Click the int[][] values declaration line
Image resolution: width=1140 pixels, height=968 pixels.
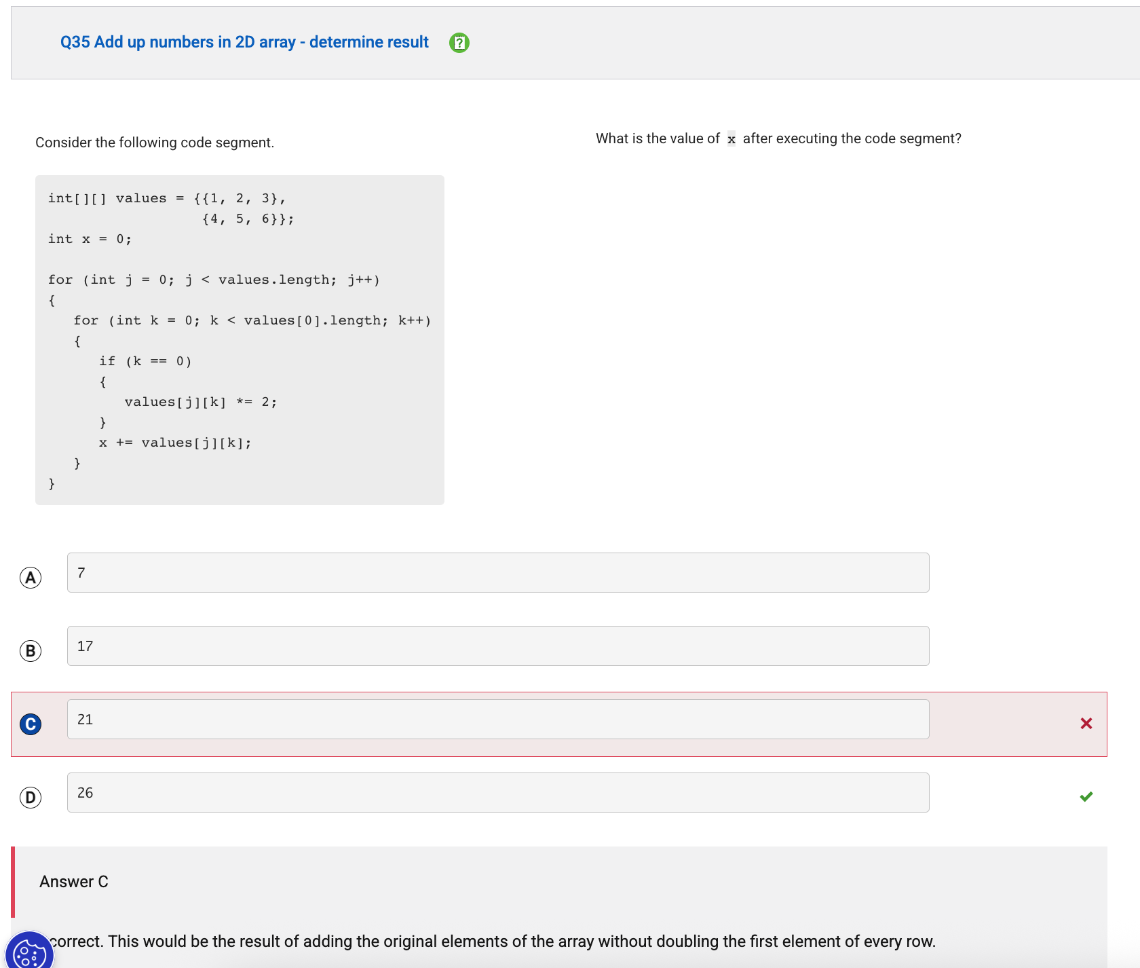(x=166, y=198)
